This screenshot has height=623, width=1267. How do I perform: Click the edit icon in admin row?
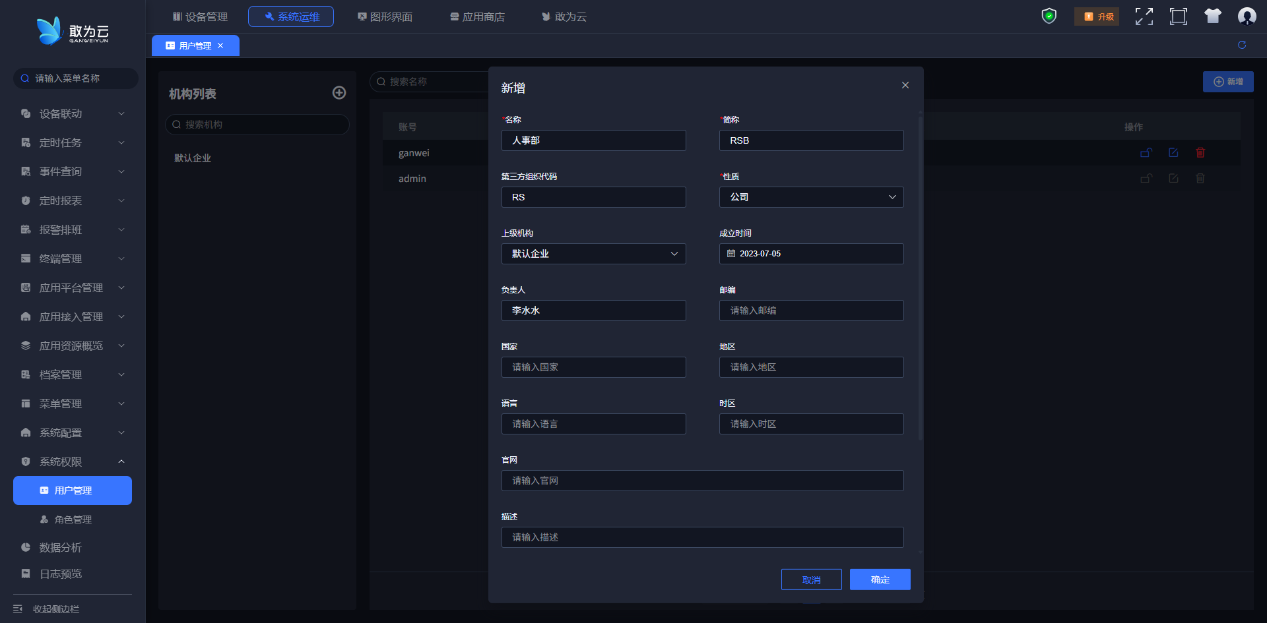coord(1173,179)
